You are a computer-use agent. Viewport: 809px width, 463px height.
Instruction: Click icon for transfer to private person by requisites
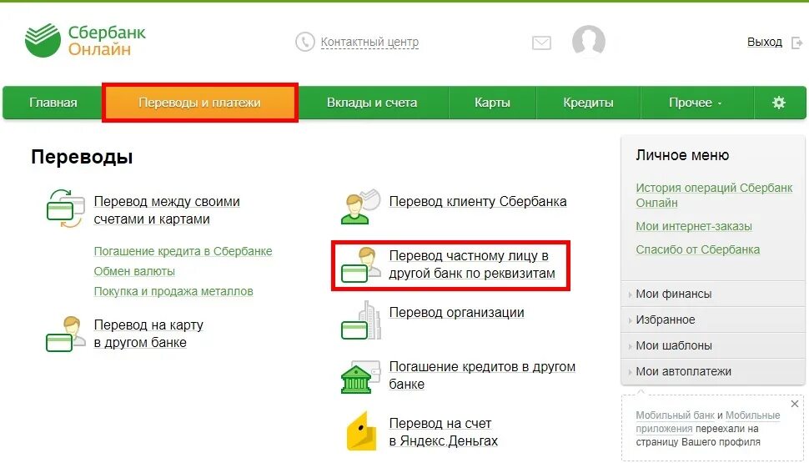tap(360, 264)
